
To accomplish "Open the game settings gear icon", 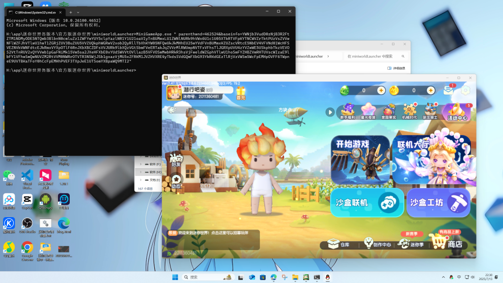I will click(465, 90).
